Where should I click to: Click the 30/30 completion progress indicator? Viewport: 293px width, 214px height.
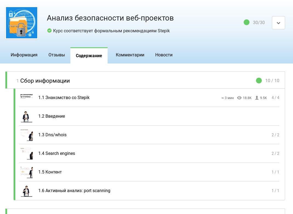coord(259,23)
